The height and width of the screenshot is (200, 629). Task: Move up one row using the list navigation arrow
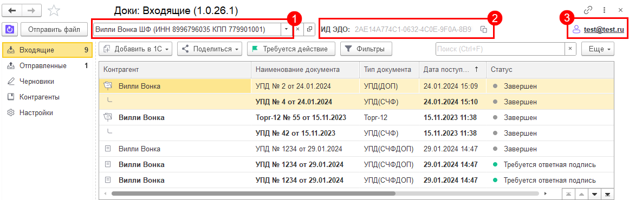coord(581,194)
